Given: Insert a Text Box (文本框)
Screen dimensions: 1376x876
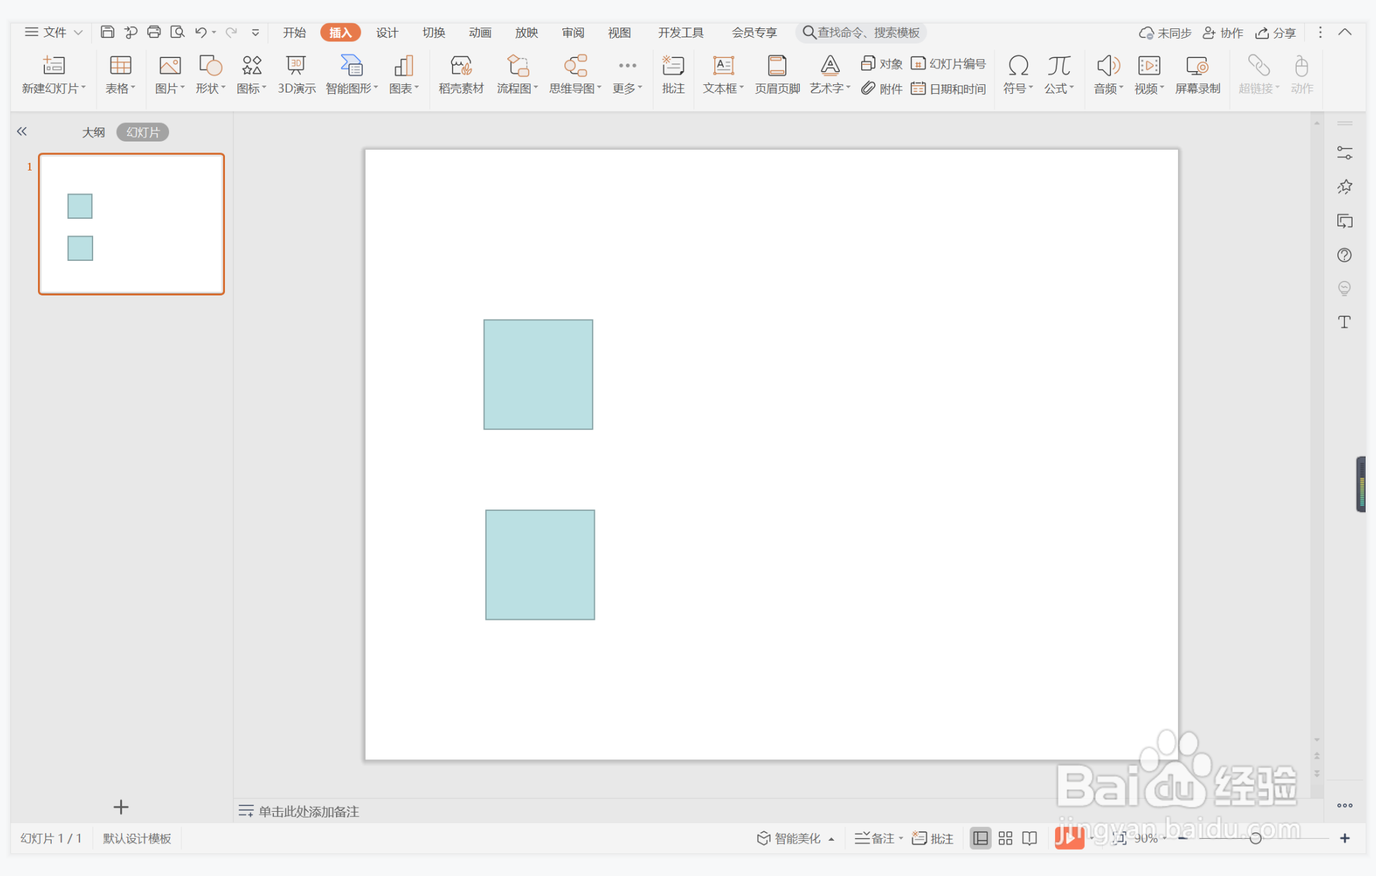Looking at the screenshot, I should 723,75.
